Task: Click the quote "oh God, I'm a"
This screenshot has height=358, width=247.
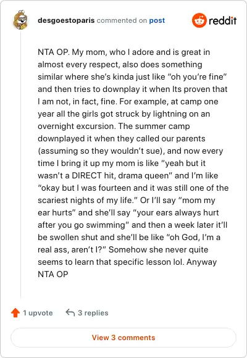Action: 194,237
